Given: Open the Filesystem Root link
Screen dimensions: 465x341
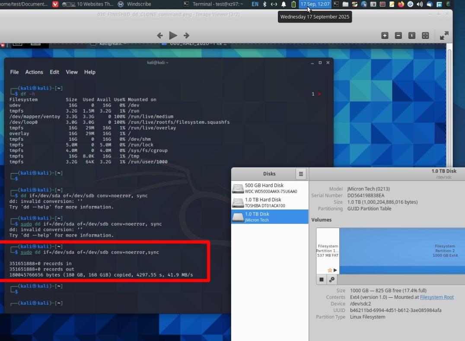Looking at the screenshot, I should point(436,297).
